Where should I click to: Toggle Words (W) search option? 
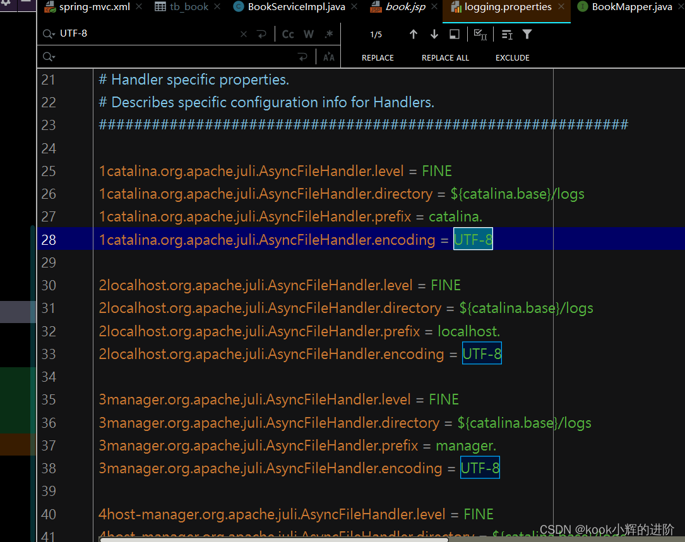click(x=309, y=34)
